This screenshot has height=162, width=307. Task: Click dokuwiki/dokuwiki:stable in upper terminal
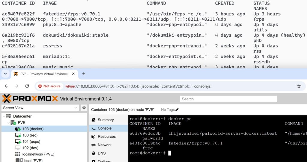(76, 35)
